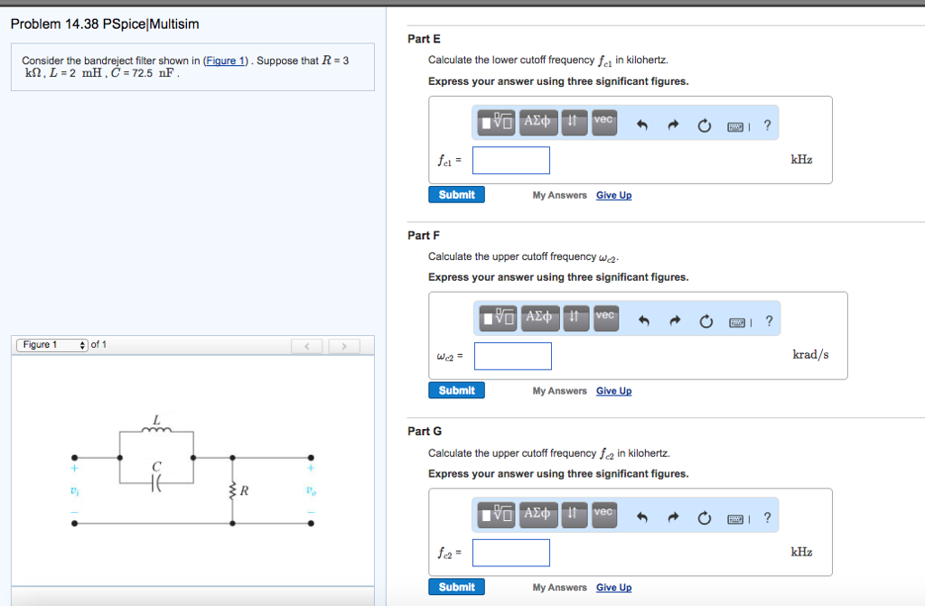Click the fc1 answer input field
This screenshot has height=606, width=925.
510,160
